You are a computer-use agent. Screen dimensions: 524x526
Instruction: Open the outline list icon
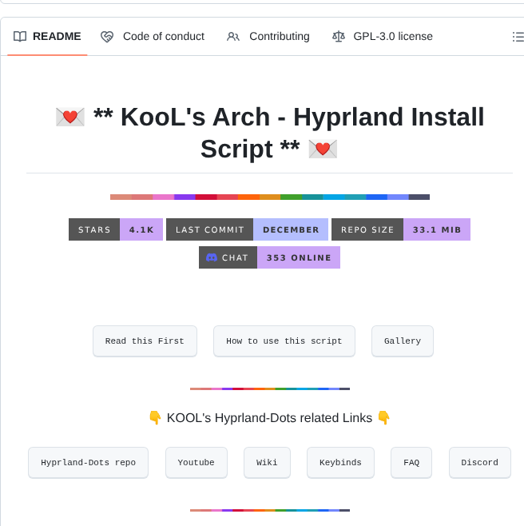(518, 37)
